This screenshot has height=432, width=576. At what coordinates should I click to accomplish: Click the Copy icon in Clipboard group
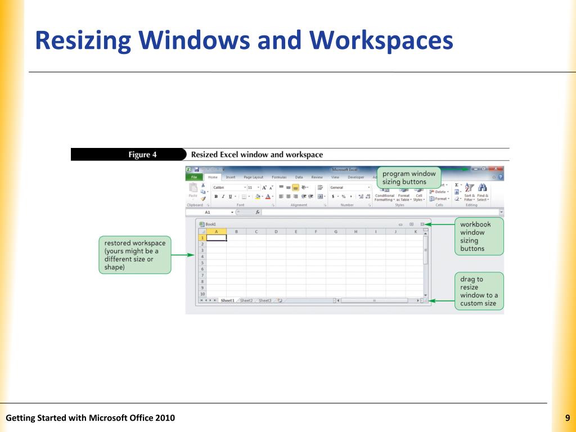click(x=203, y=192)
